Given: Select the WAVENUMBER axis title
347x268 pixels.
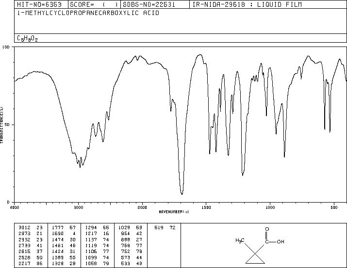Looking at the screenshot, I should point(174,212).
